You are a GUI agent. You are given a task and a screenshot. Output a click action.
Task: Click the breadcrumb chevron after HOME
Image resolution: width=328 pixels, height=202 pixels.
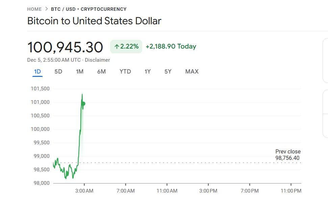coord(46,9)
